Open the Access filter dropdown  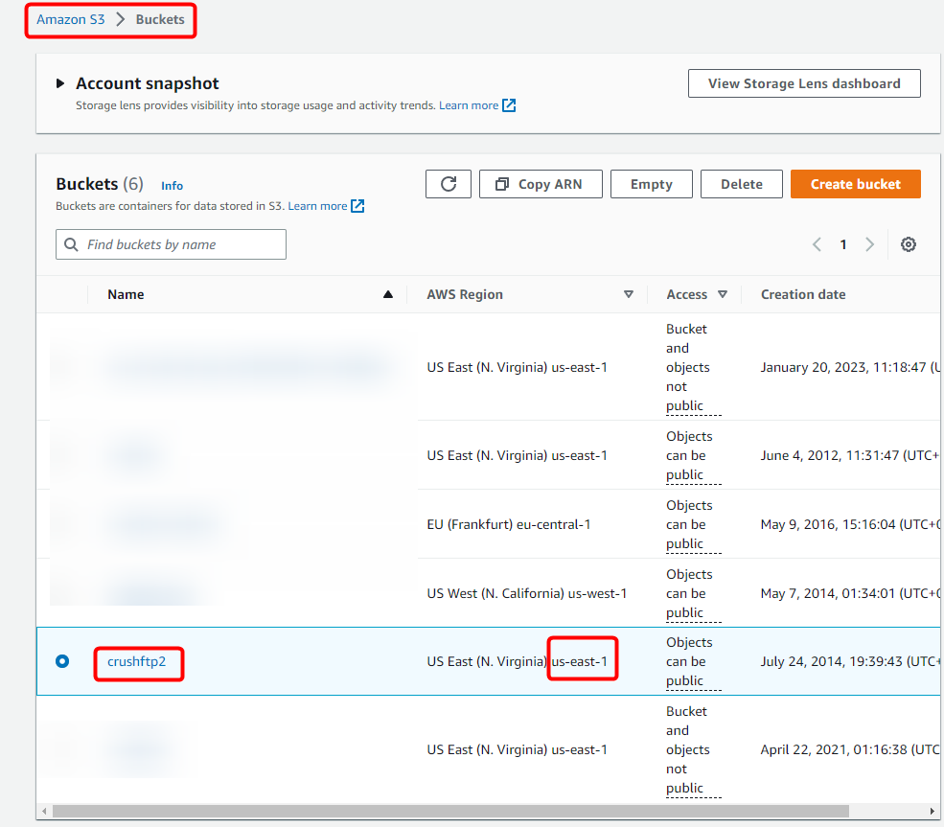coord(724,294)
